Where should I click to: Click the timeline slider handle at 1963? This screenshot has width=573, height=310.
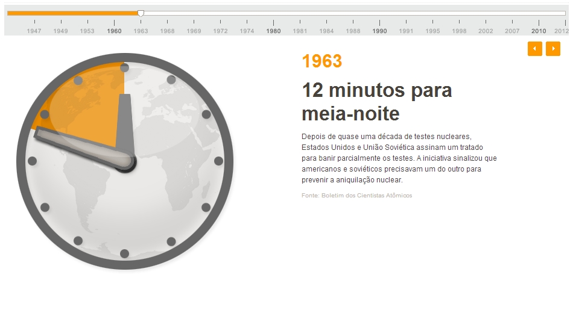click(141, 13)
